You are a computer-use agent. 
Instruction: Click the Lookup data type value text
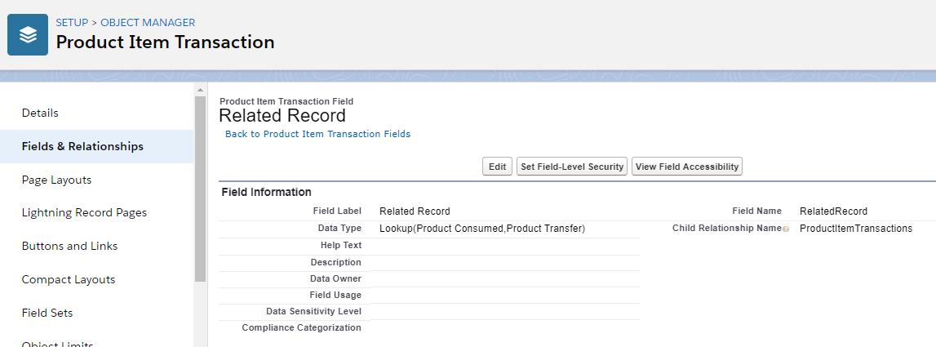click(482, 229)
